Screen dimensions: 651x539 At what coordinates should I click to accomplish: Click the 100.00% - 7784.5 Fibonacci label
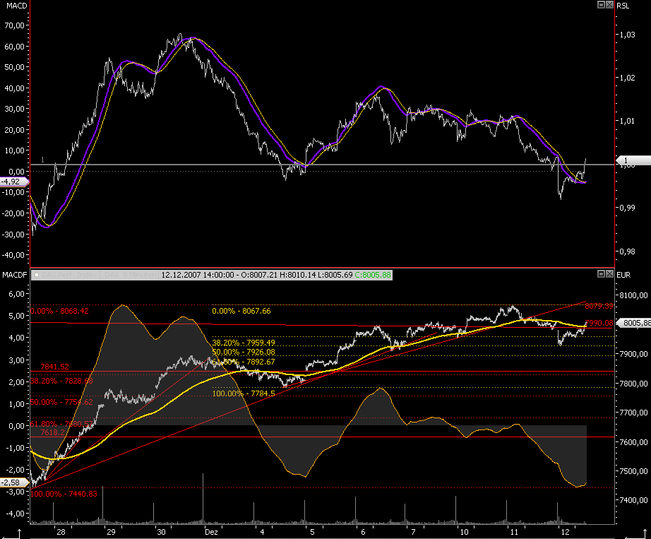tap(244, 393)
